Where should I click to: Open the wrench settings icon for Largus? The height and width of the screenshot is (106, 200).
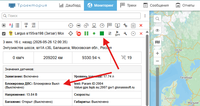point(125,33)
